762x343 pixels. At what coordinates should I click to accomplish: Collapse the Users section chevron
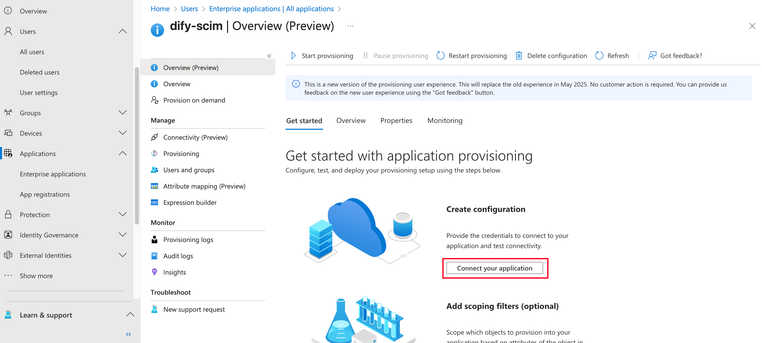[x=122, y=31]
